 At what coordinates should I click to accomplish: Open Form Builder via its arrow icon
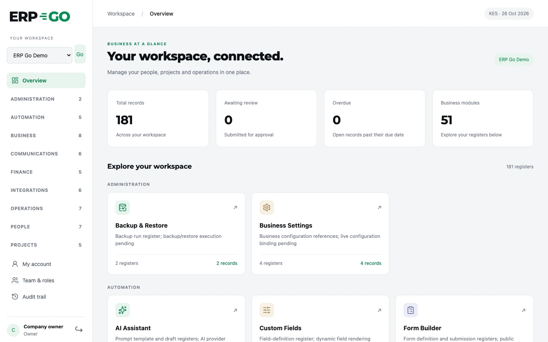tap(524, 310)
